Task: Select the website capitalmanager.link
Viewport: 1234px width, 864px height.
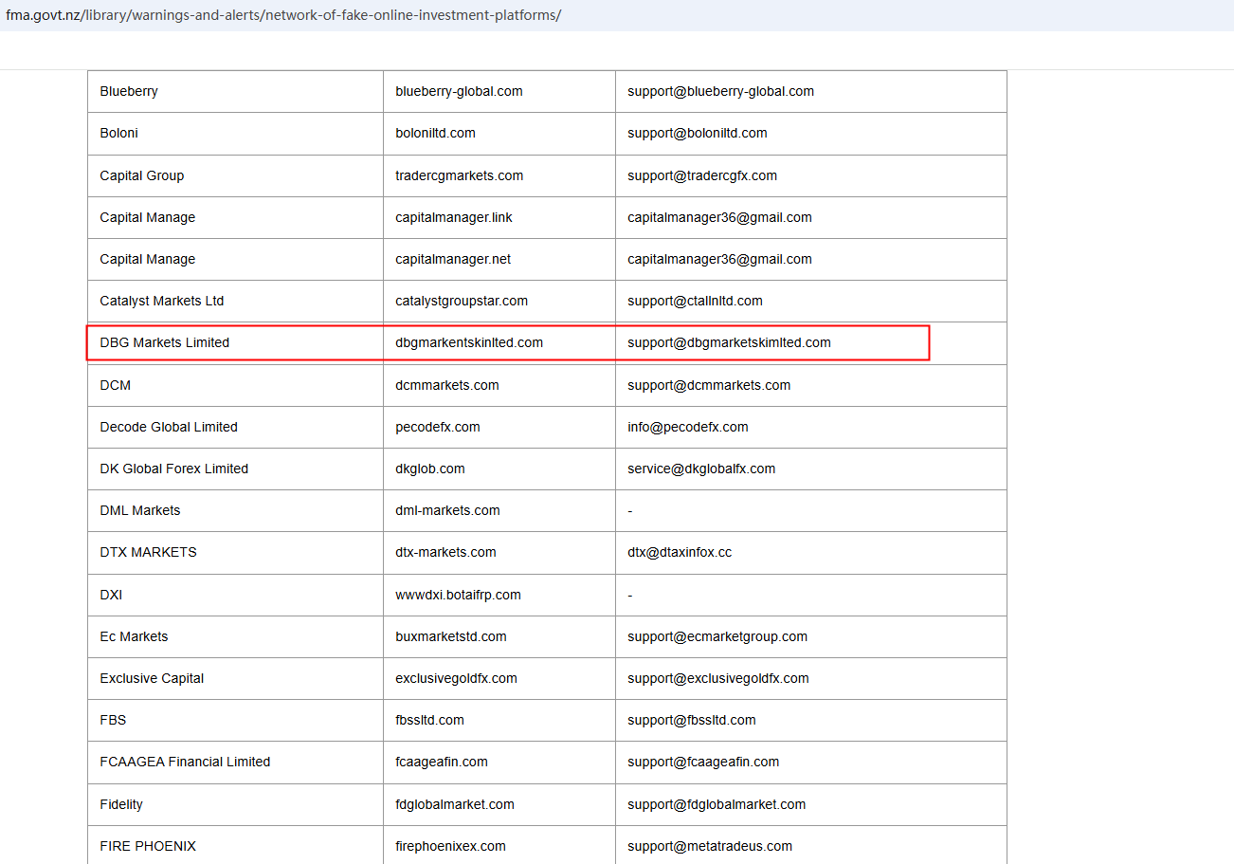Action: (x=454, y=217)
